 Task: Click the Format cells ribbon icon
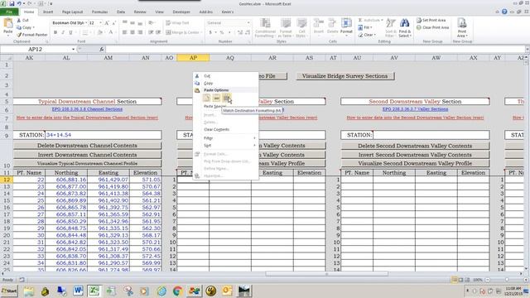point(346,23)
